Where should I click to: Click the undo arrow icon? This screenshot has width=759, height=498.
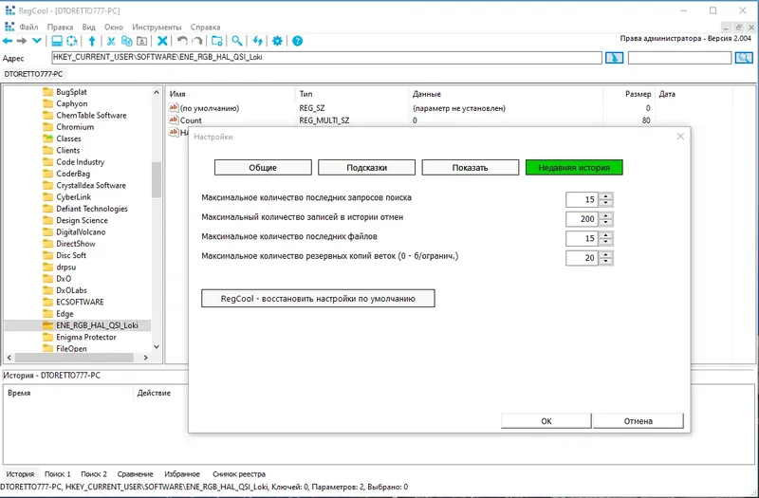[x=182, y=41]
